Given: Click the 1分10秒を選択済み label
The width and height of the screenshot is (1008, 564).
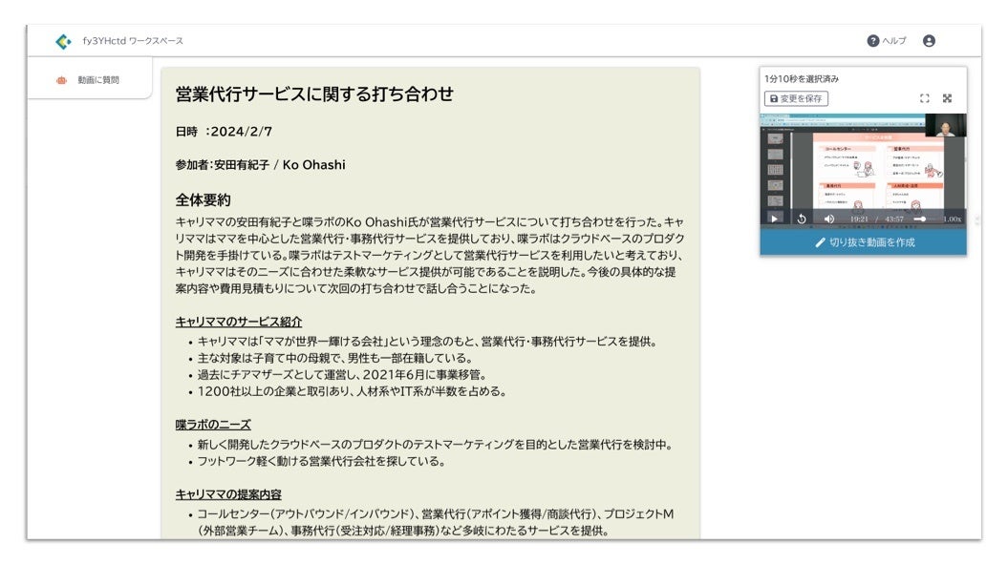Looking at the screenshot, I should tap(802, 79).
